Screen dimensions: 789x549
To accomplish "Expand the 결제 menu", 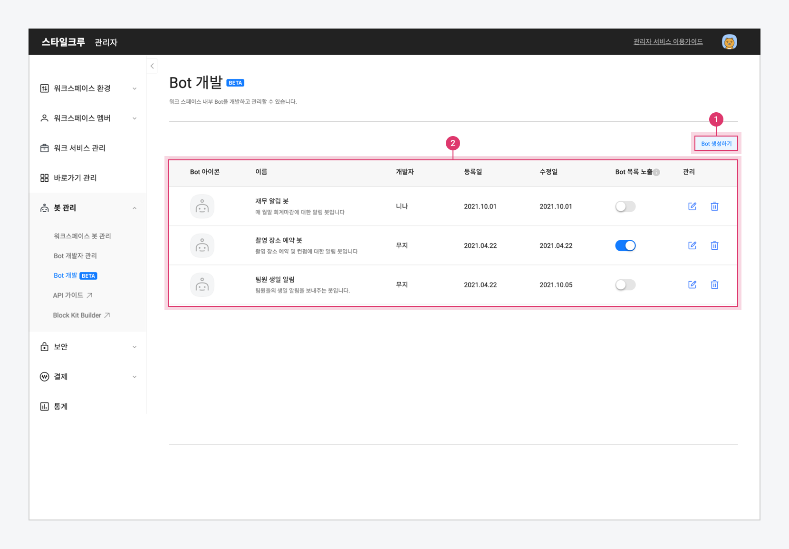I will [135, 377].
